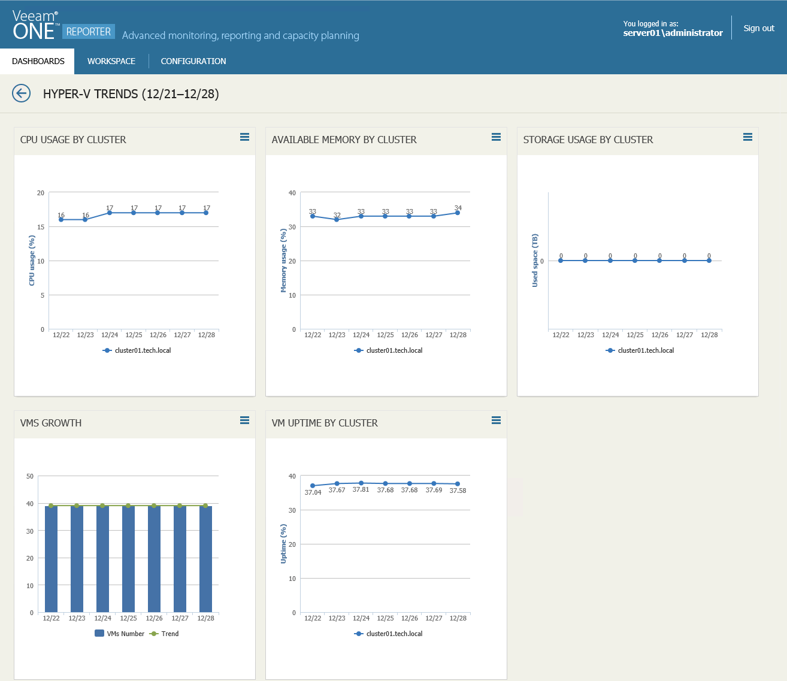787x681 pixels.
Task: Open the Workspace tab
Action: [x=111, y=61]
